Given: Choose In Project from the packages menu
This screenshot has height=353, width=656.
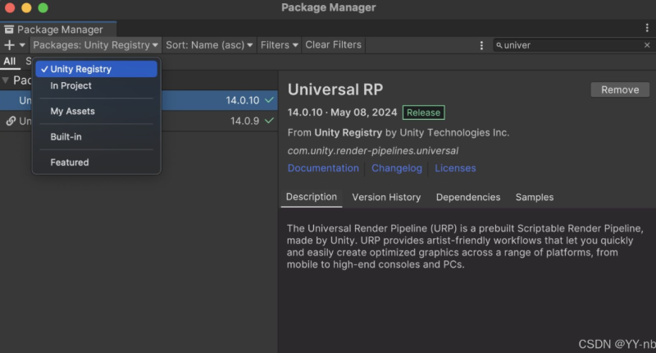Looking at the screenshot, I should 71,85.
